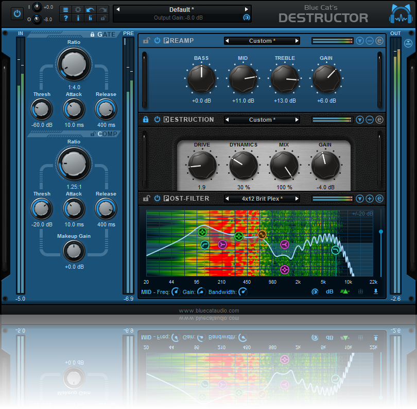Click the output gain control icon in preset display
This screenshot has width=417, height=409.
click(x=247, y=18)
